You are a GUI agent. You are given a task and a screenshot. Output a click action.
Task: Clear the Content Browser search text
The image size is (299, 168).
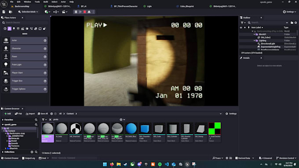point(50,119)
